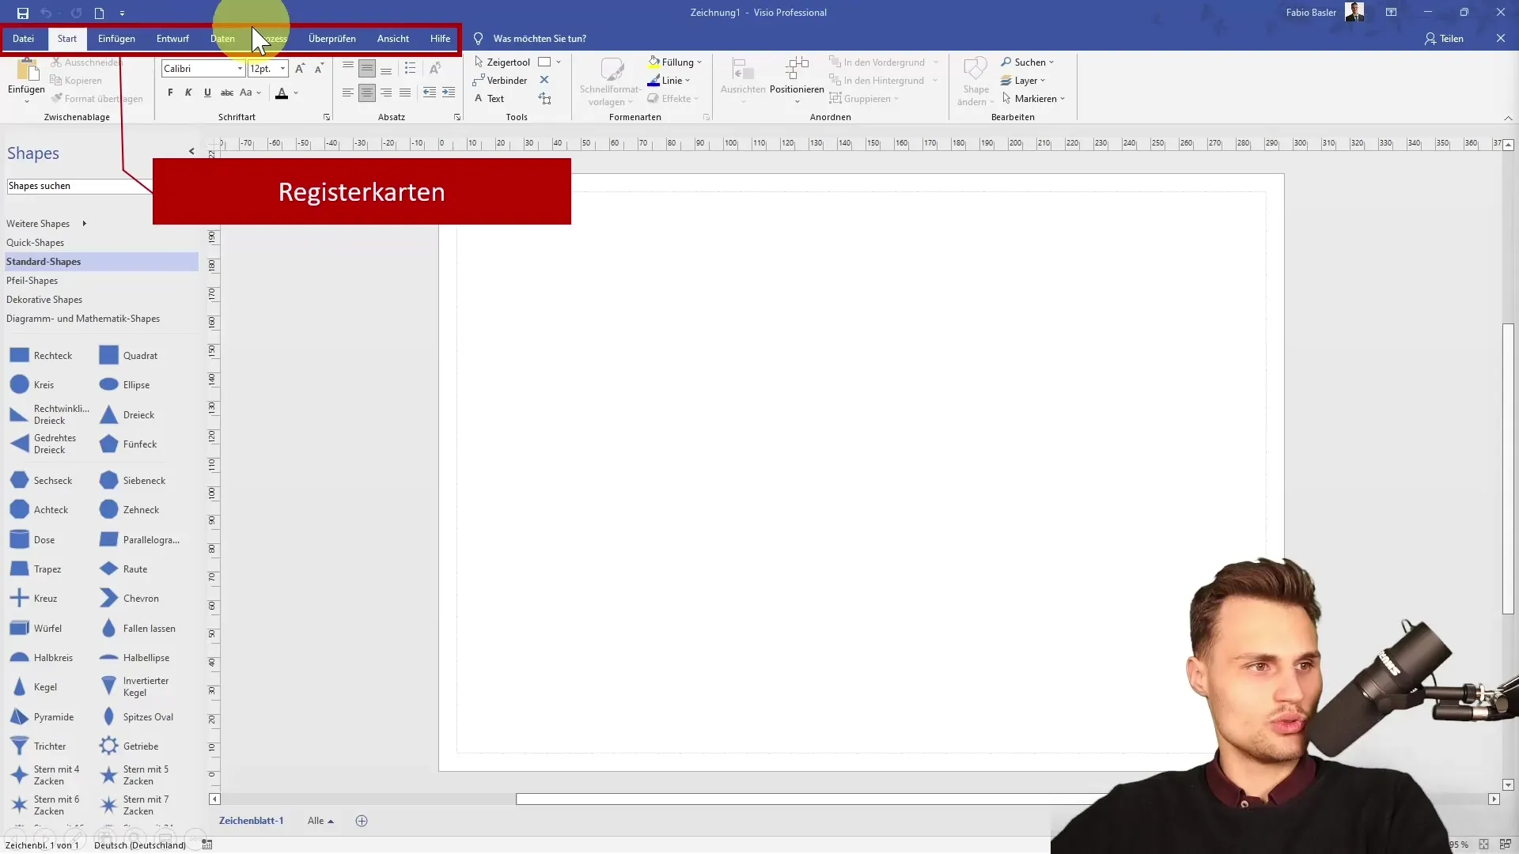The image size is (1519, 854).
Task: Open the 12pt font size dropdown
Action: 282,69
